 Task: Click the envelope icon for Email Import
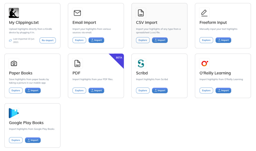pyautogui.click(x=77, y=13)
